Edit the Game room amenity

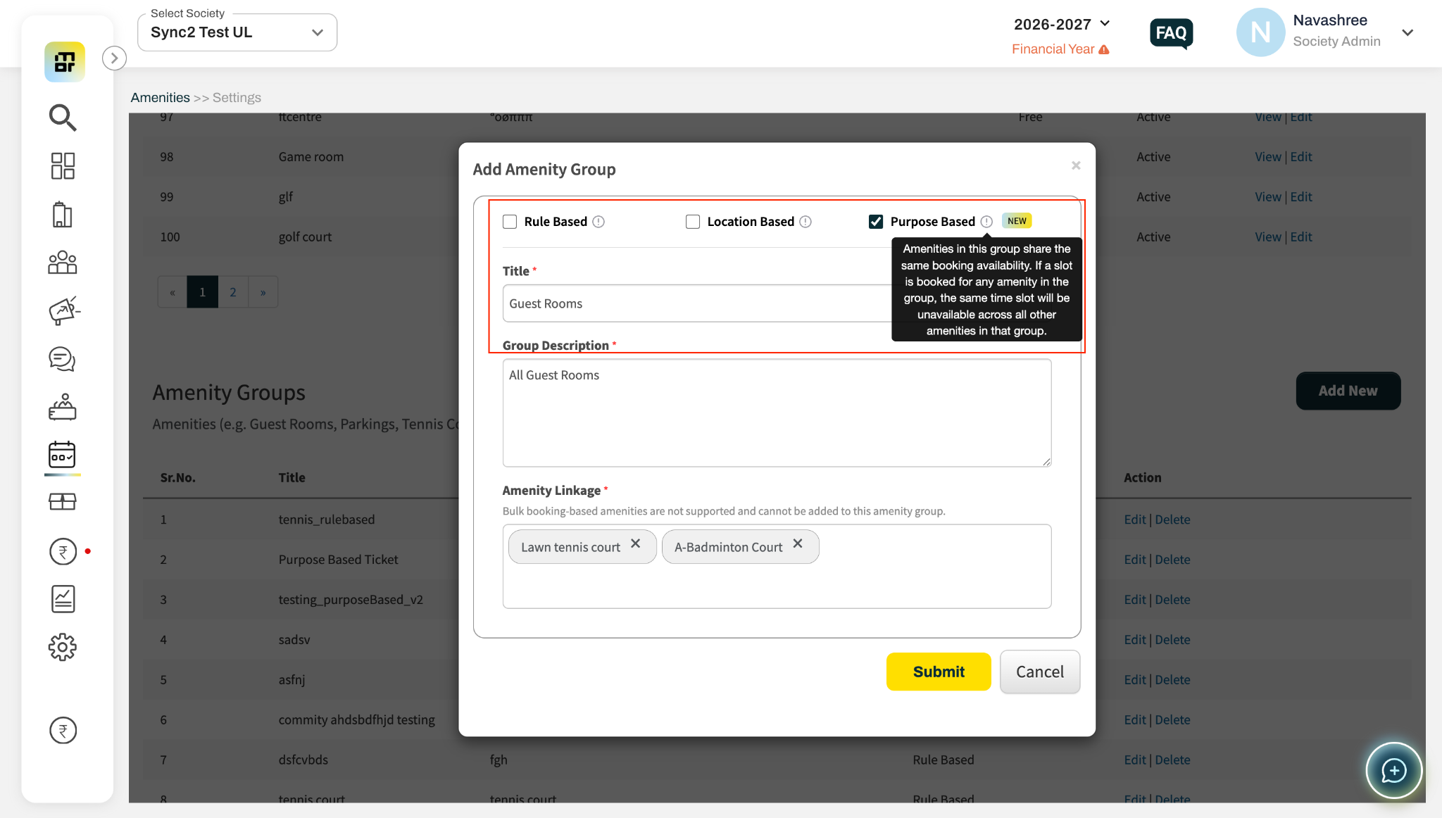click(1301, 157)
